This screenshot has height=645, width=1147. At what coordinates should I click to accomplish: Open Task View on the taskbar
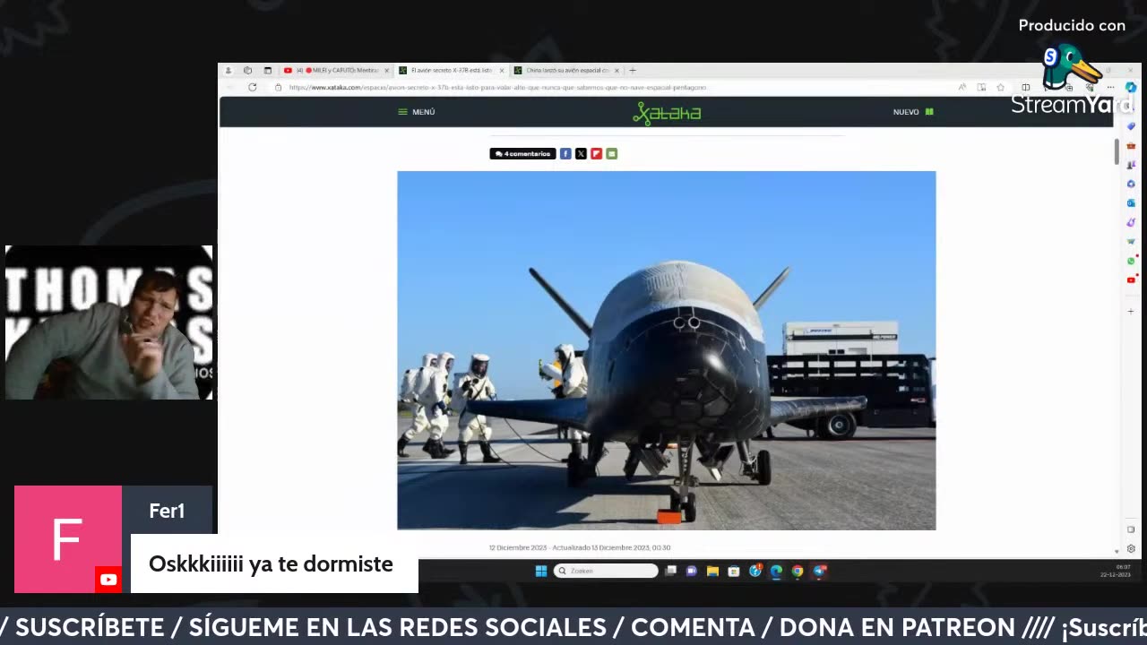pyautogui.click(x=670, y=571)
